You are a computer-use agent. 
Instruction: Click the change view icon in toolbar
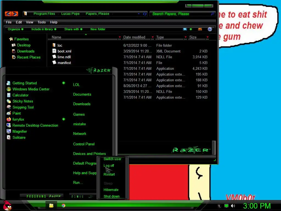click(185, 29)
